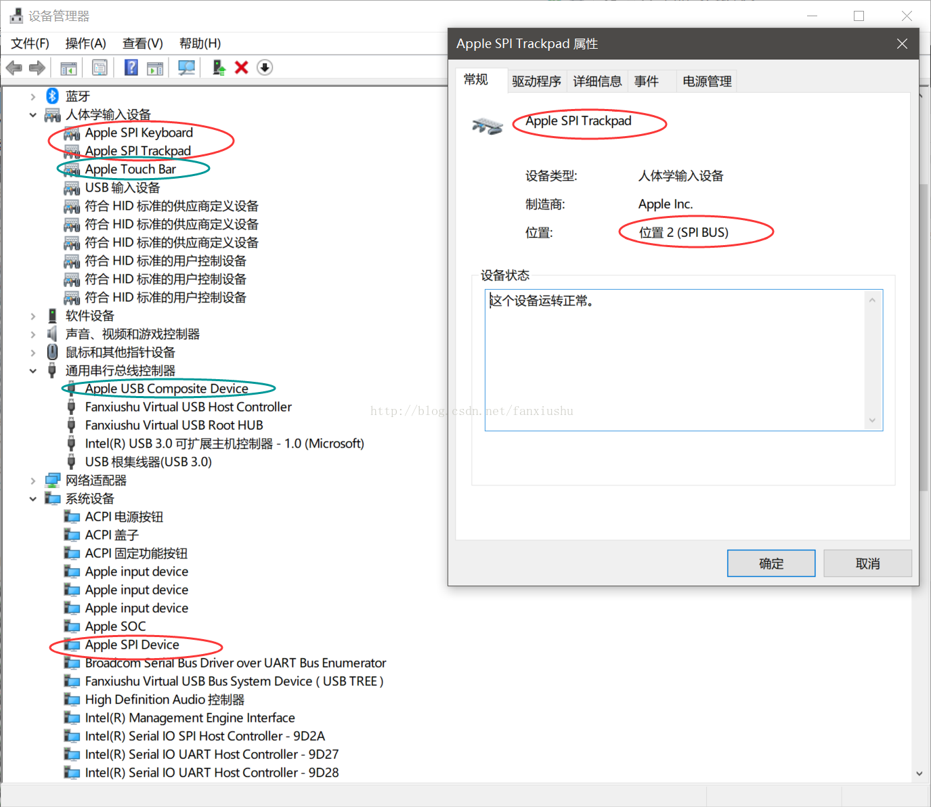This screenshot has width=931, height=807.
Task: Click the 取消 button
Action: pos(867,563)
